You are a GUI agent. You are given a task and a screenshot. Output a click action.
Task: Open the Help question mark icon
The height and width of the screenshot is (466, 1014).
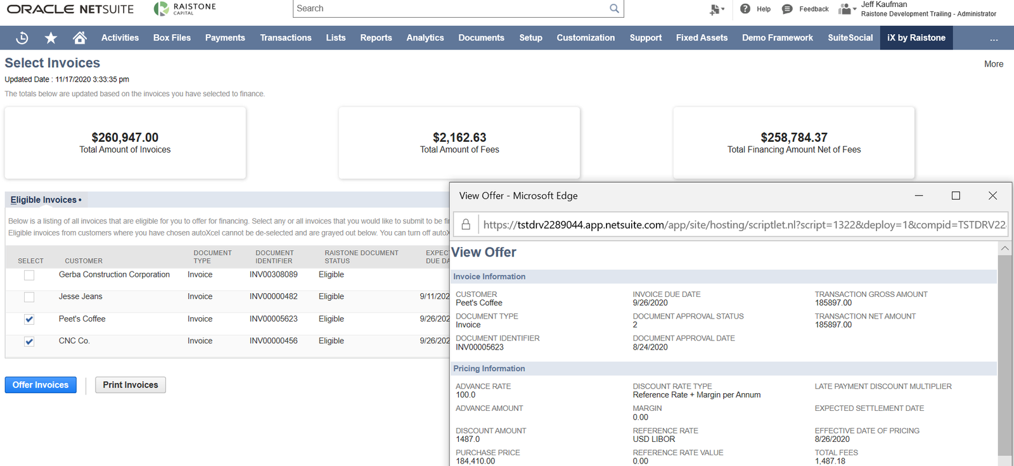click(x=745, y=9)
